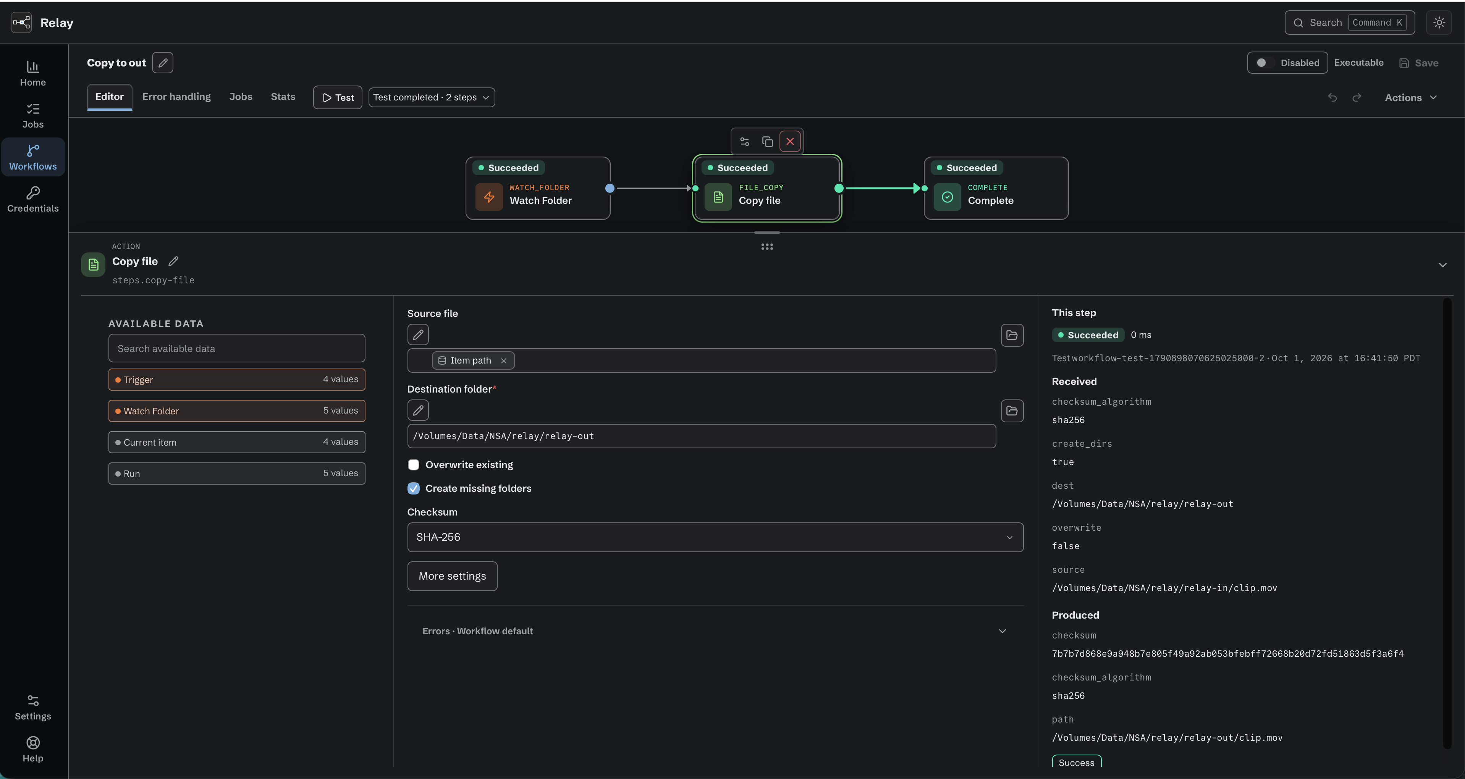Switch to the Error handling tab
This screenshot has width=1465, height=779.
pos(176,97)
